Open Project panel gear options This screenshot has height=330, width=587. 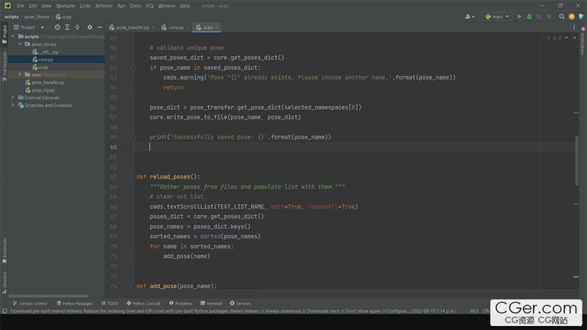pyautogui.click(x=90, y=27)
